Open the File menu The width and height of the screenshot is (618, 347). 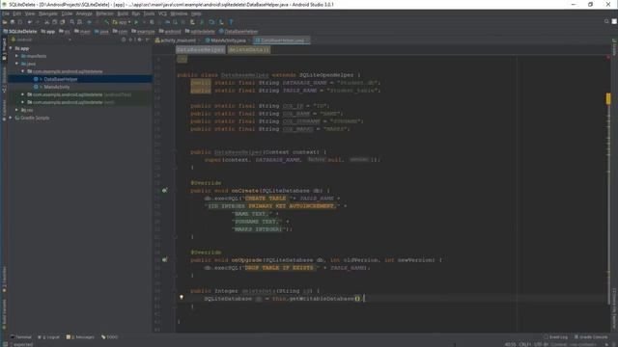6,13
